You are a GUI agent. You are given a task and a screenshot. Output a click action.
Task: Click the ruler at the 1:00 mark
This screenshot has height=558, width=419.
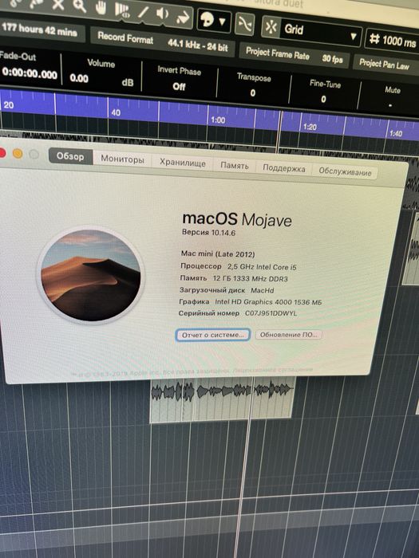[218, 120]
